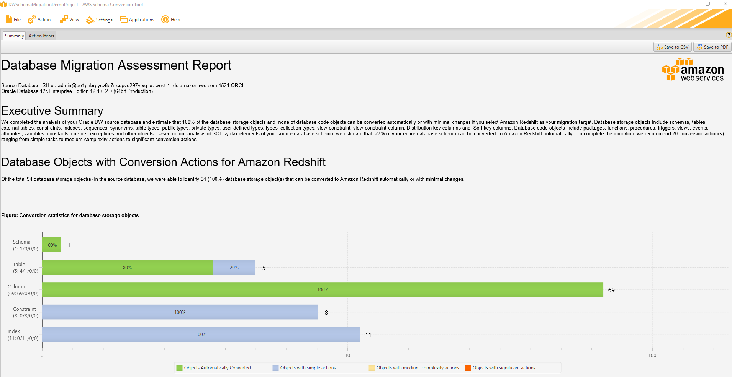
Task: Click the green Column 100% bar
Action: click(x=323, y=290)
